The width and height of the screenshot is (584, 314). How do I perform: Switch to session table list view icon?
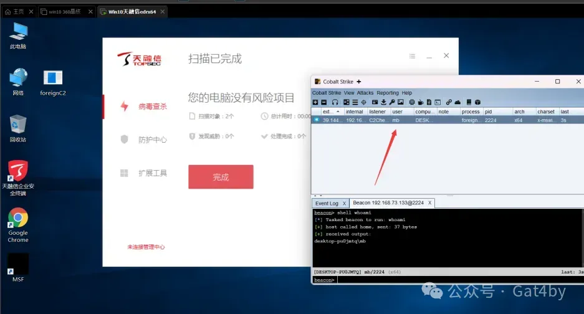355,102
